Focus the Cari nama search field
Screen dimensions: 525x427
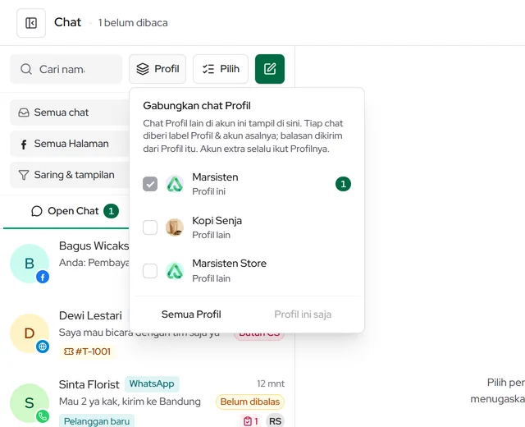66,69
